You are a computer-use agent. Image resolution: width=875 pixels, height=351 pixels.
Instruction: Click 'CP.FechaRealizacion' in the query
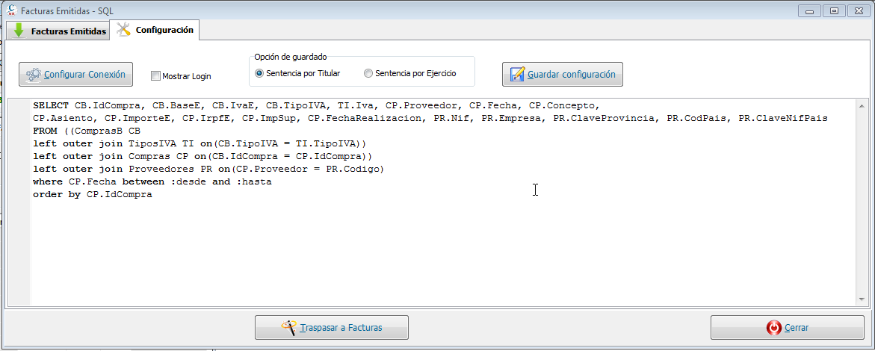pyautogui.click(x=367, y=118)
